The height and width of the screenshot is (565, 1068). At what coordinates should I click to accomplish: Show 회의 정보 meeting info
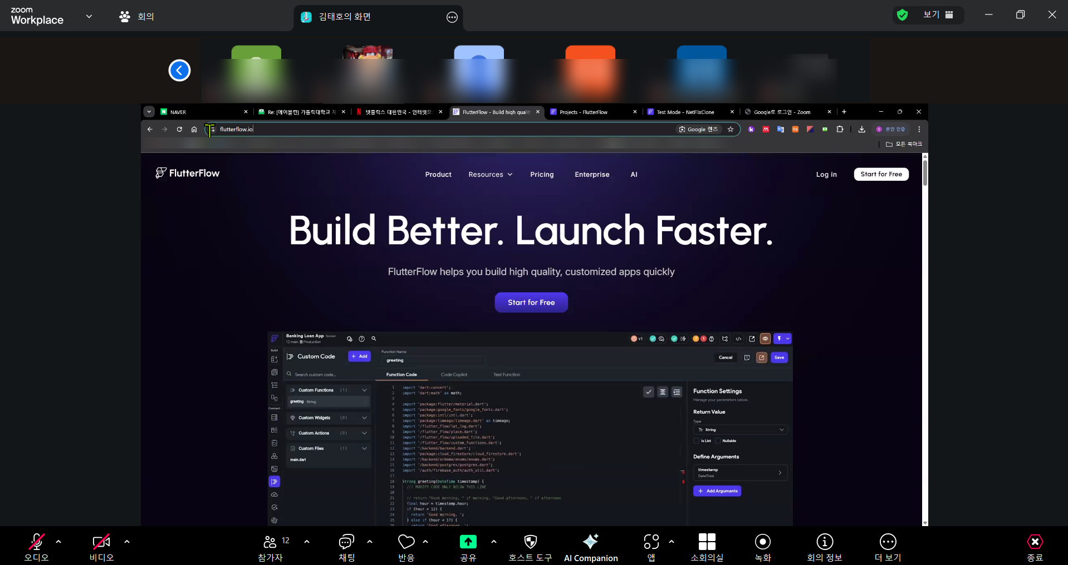[x=825, y=548]
